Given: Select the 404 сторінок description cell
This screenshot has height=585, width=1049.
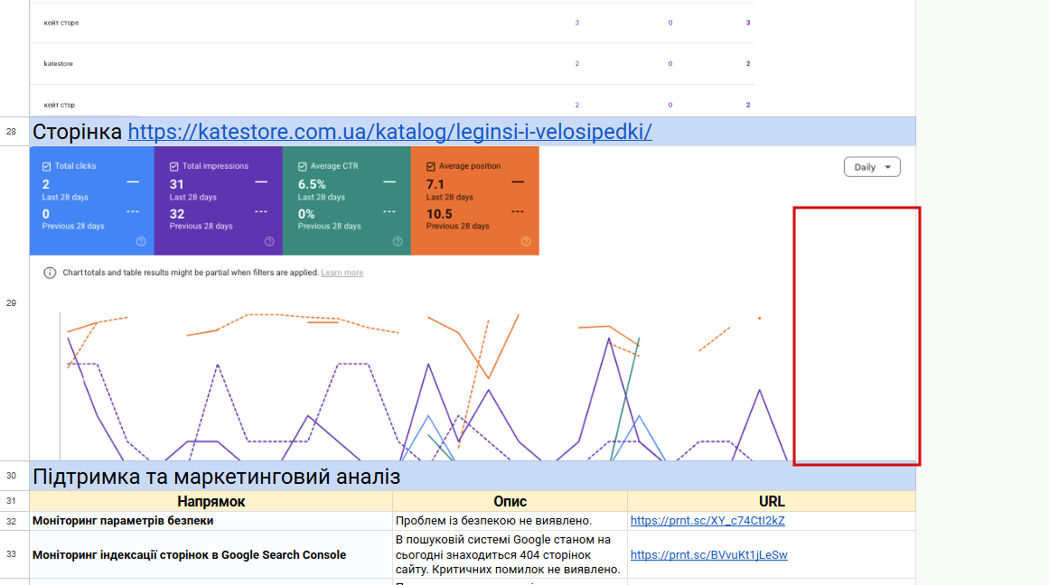Looking at the screenshot, I should pos(510,555).
